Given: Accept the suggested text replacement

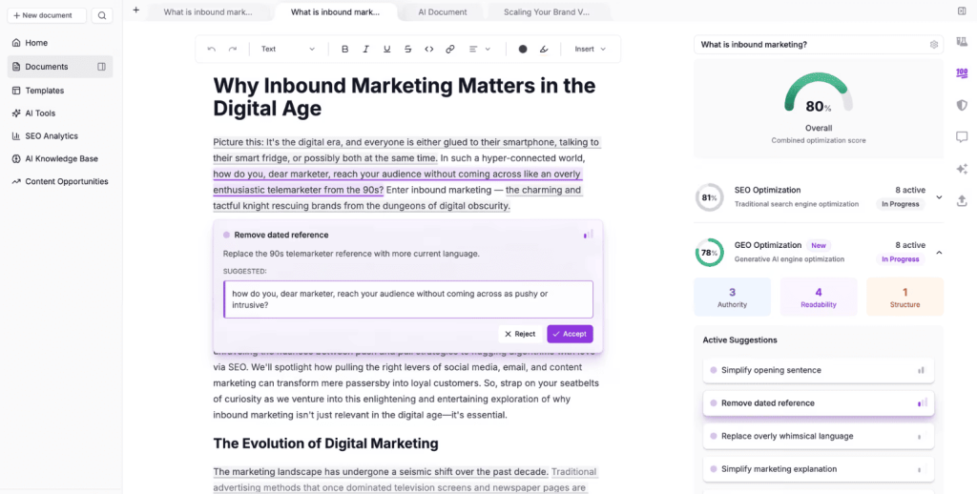Looking at the screenshot, I should tap(570, 334).
